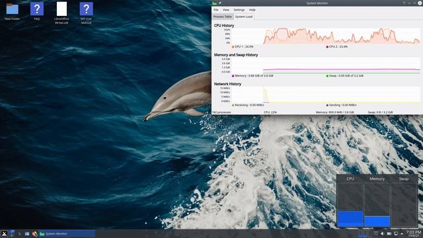This screenshot has height=238, width=423.
Task: Click the CPU 1 legend label
Action: click(243, 47)
